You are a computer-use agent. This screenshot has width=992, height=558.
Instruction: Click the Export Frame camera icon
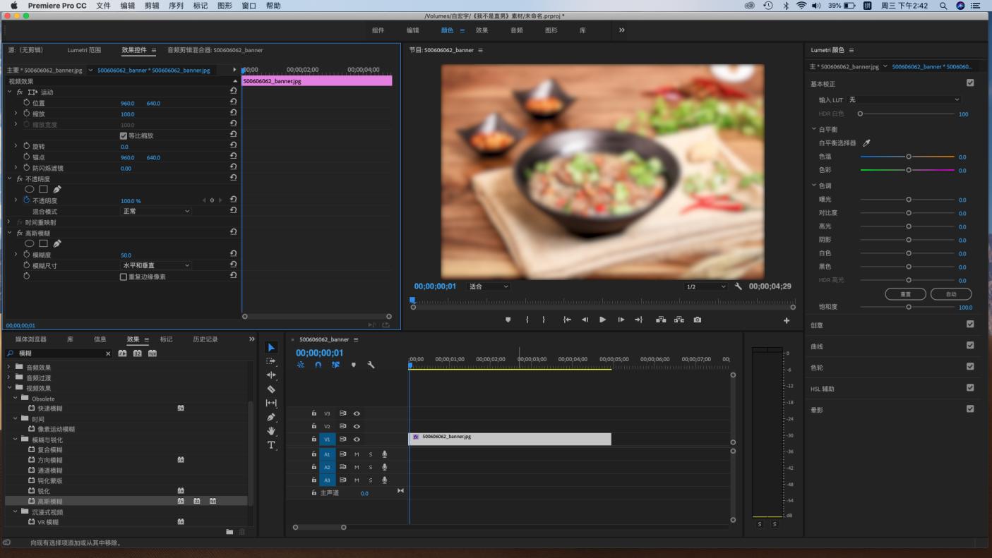[x=698, y=320]
